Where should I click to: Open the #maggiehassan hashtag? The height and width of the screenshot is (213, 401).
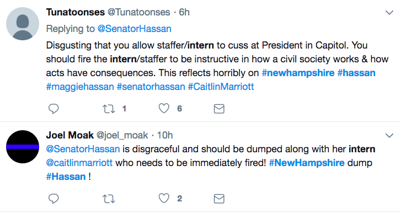[x=80, y=87]
